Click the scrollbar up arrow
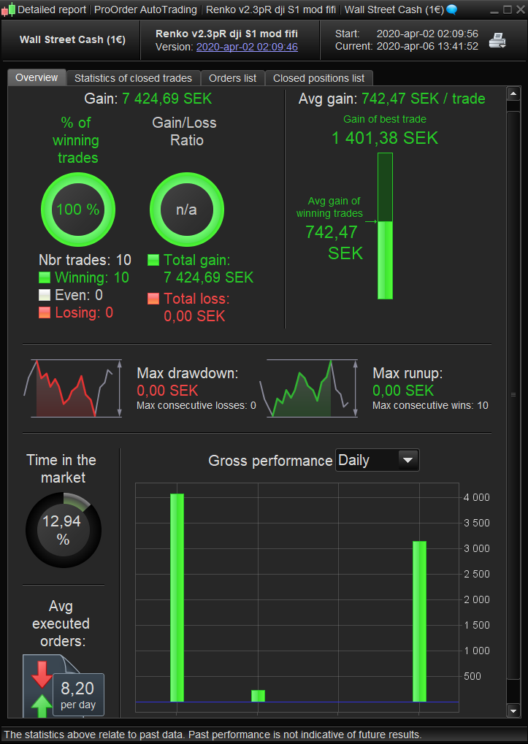Image resolution: width=528 pixels, height=744 pixels. coord(513,96)
